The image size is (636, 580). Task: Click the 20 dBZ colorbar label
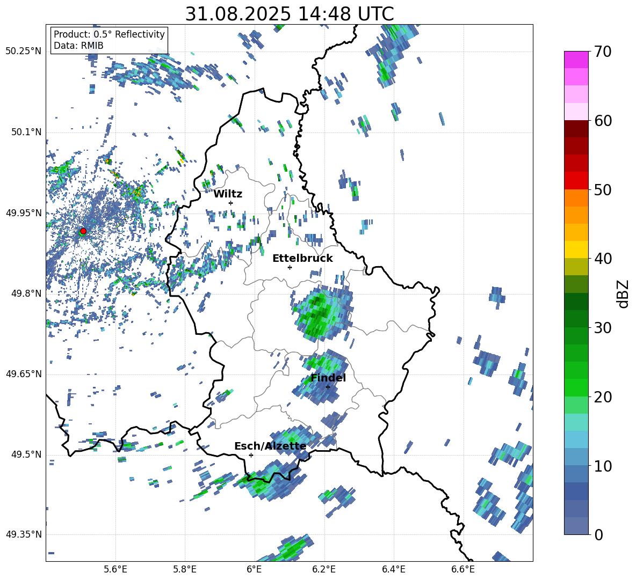coord(603,397)
